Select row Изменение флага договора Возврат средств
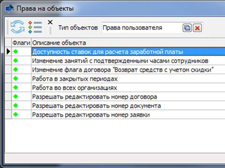 (x=128, y=70)
